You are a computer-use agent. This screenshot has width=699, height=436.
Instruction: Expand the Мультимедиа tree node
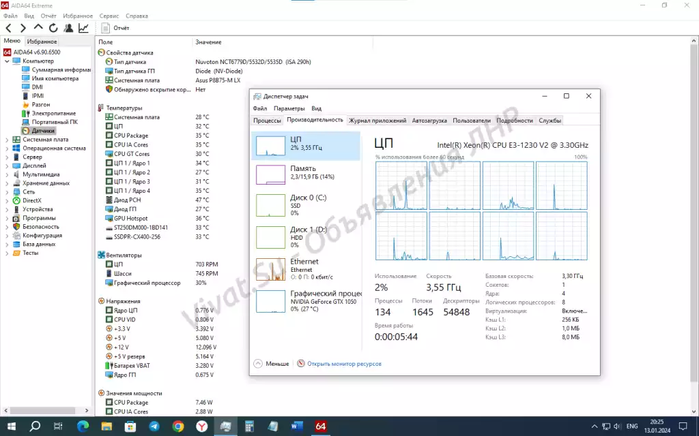pos(8,174)
